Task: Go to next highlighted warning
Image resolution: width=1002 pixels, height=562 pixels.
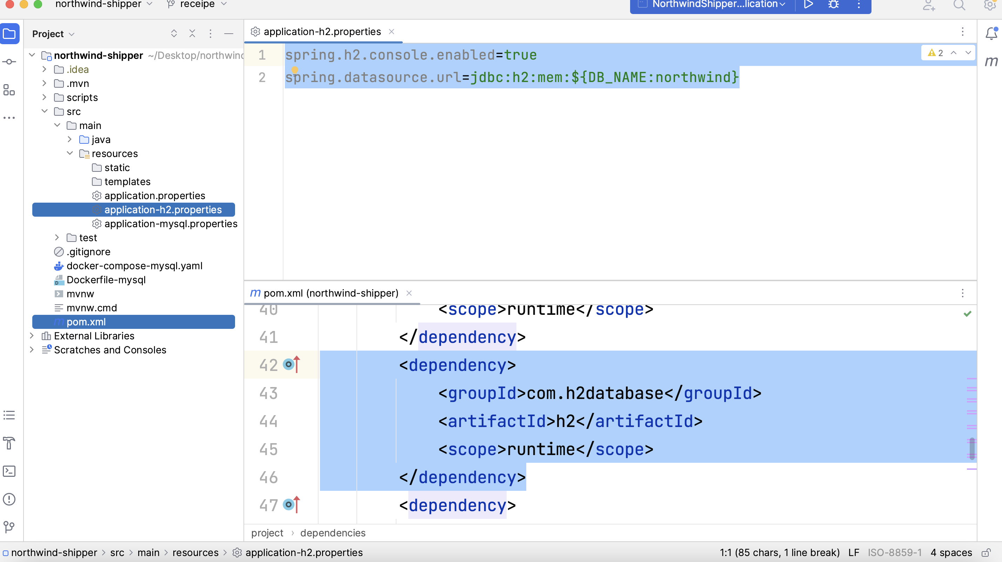Action: tap(968, 53)
